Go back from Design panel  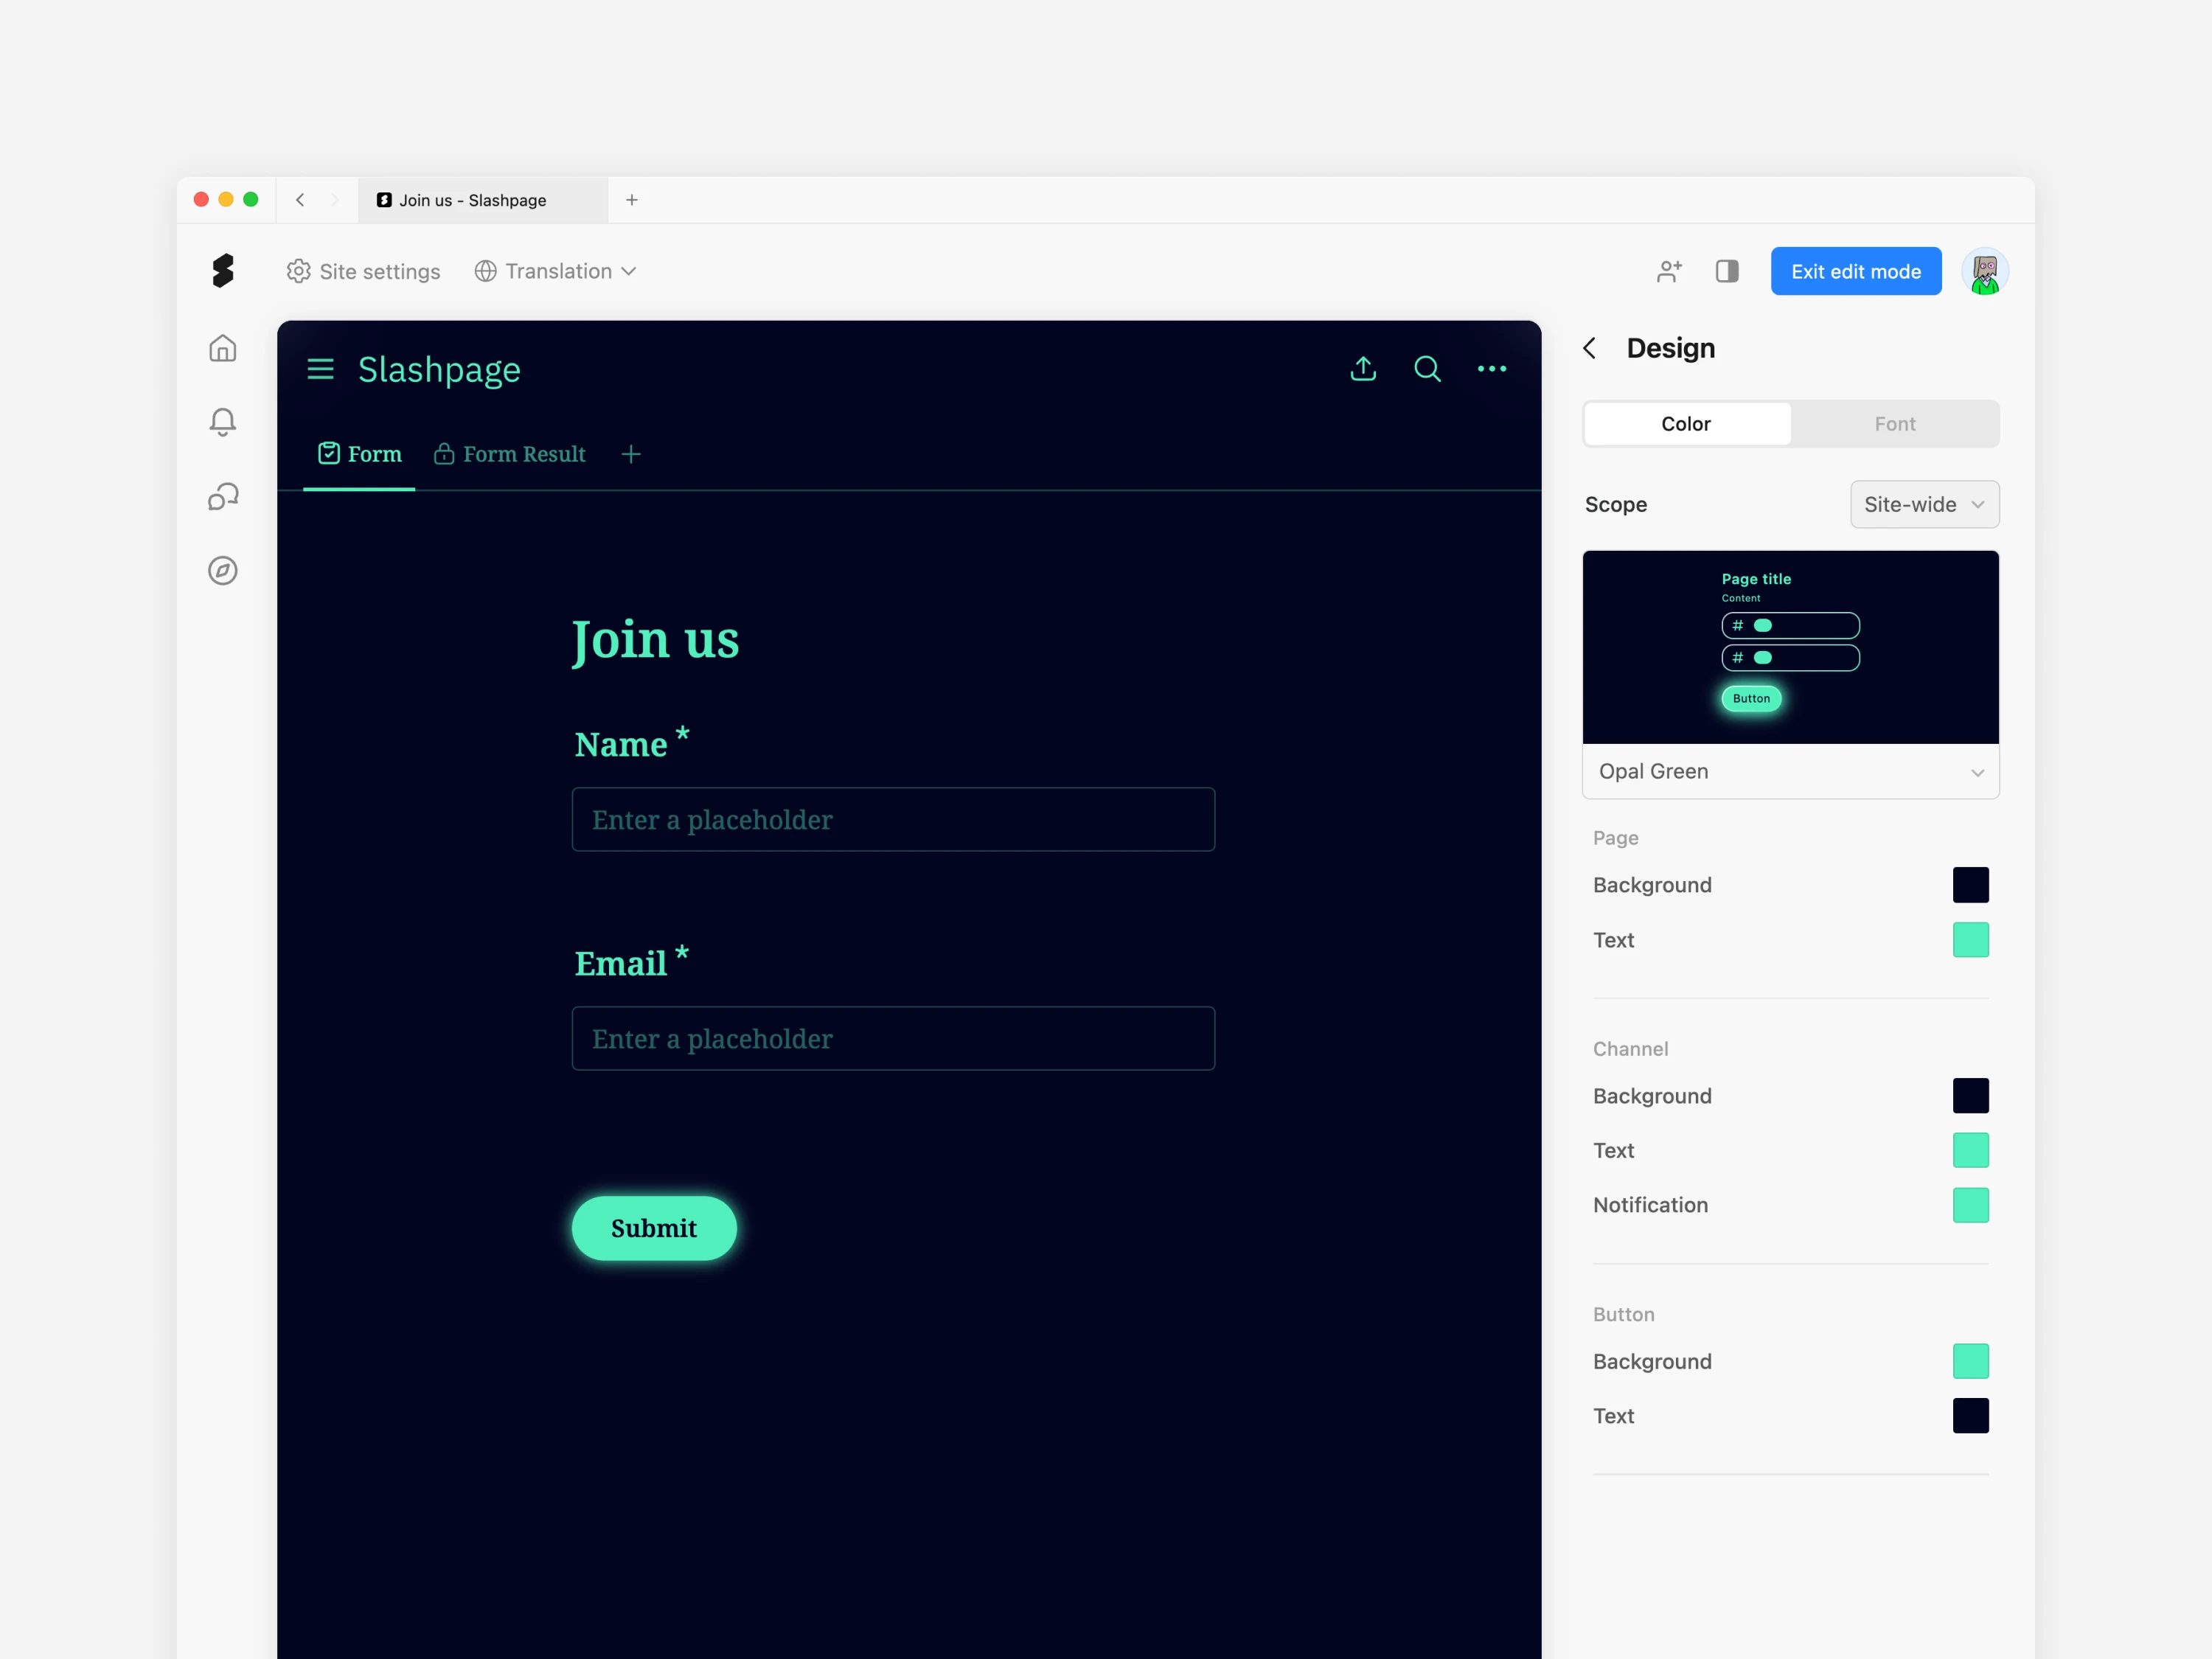[1590, 348]
